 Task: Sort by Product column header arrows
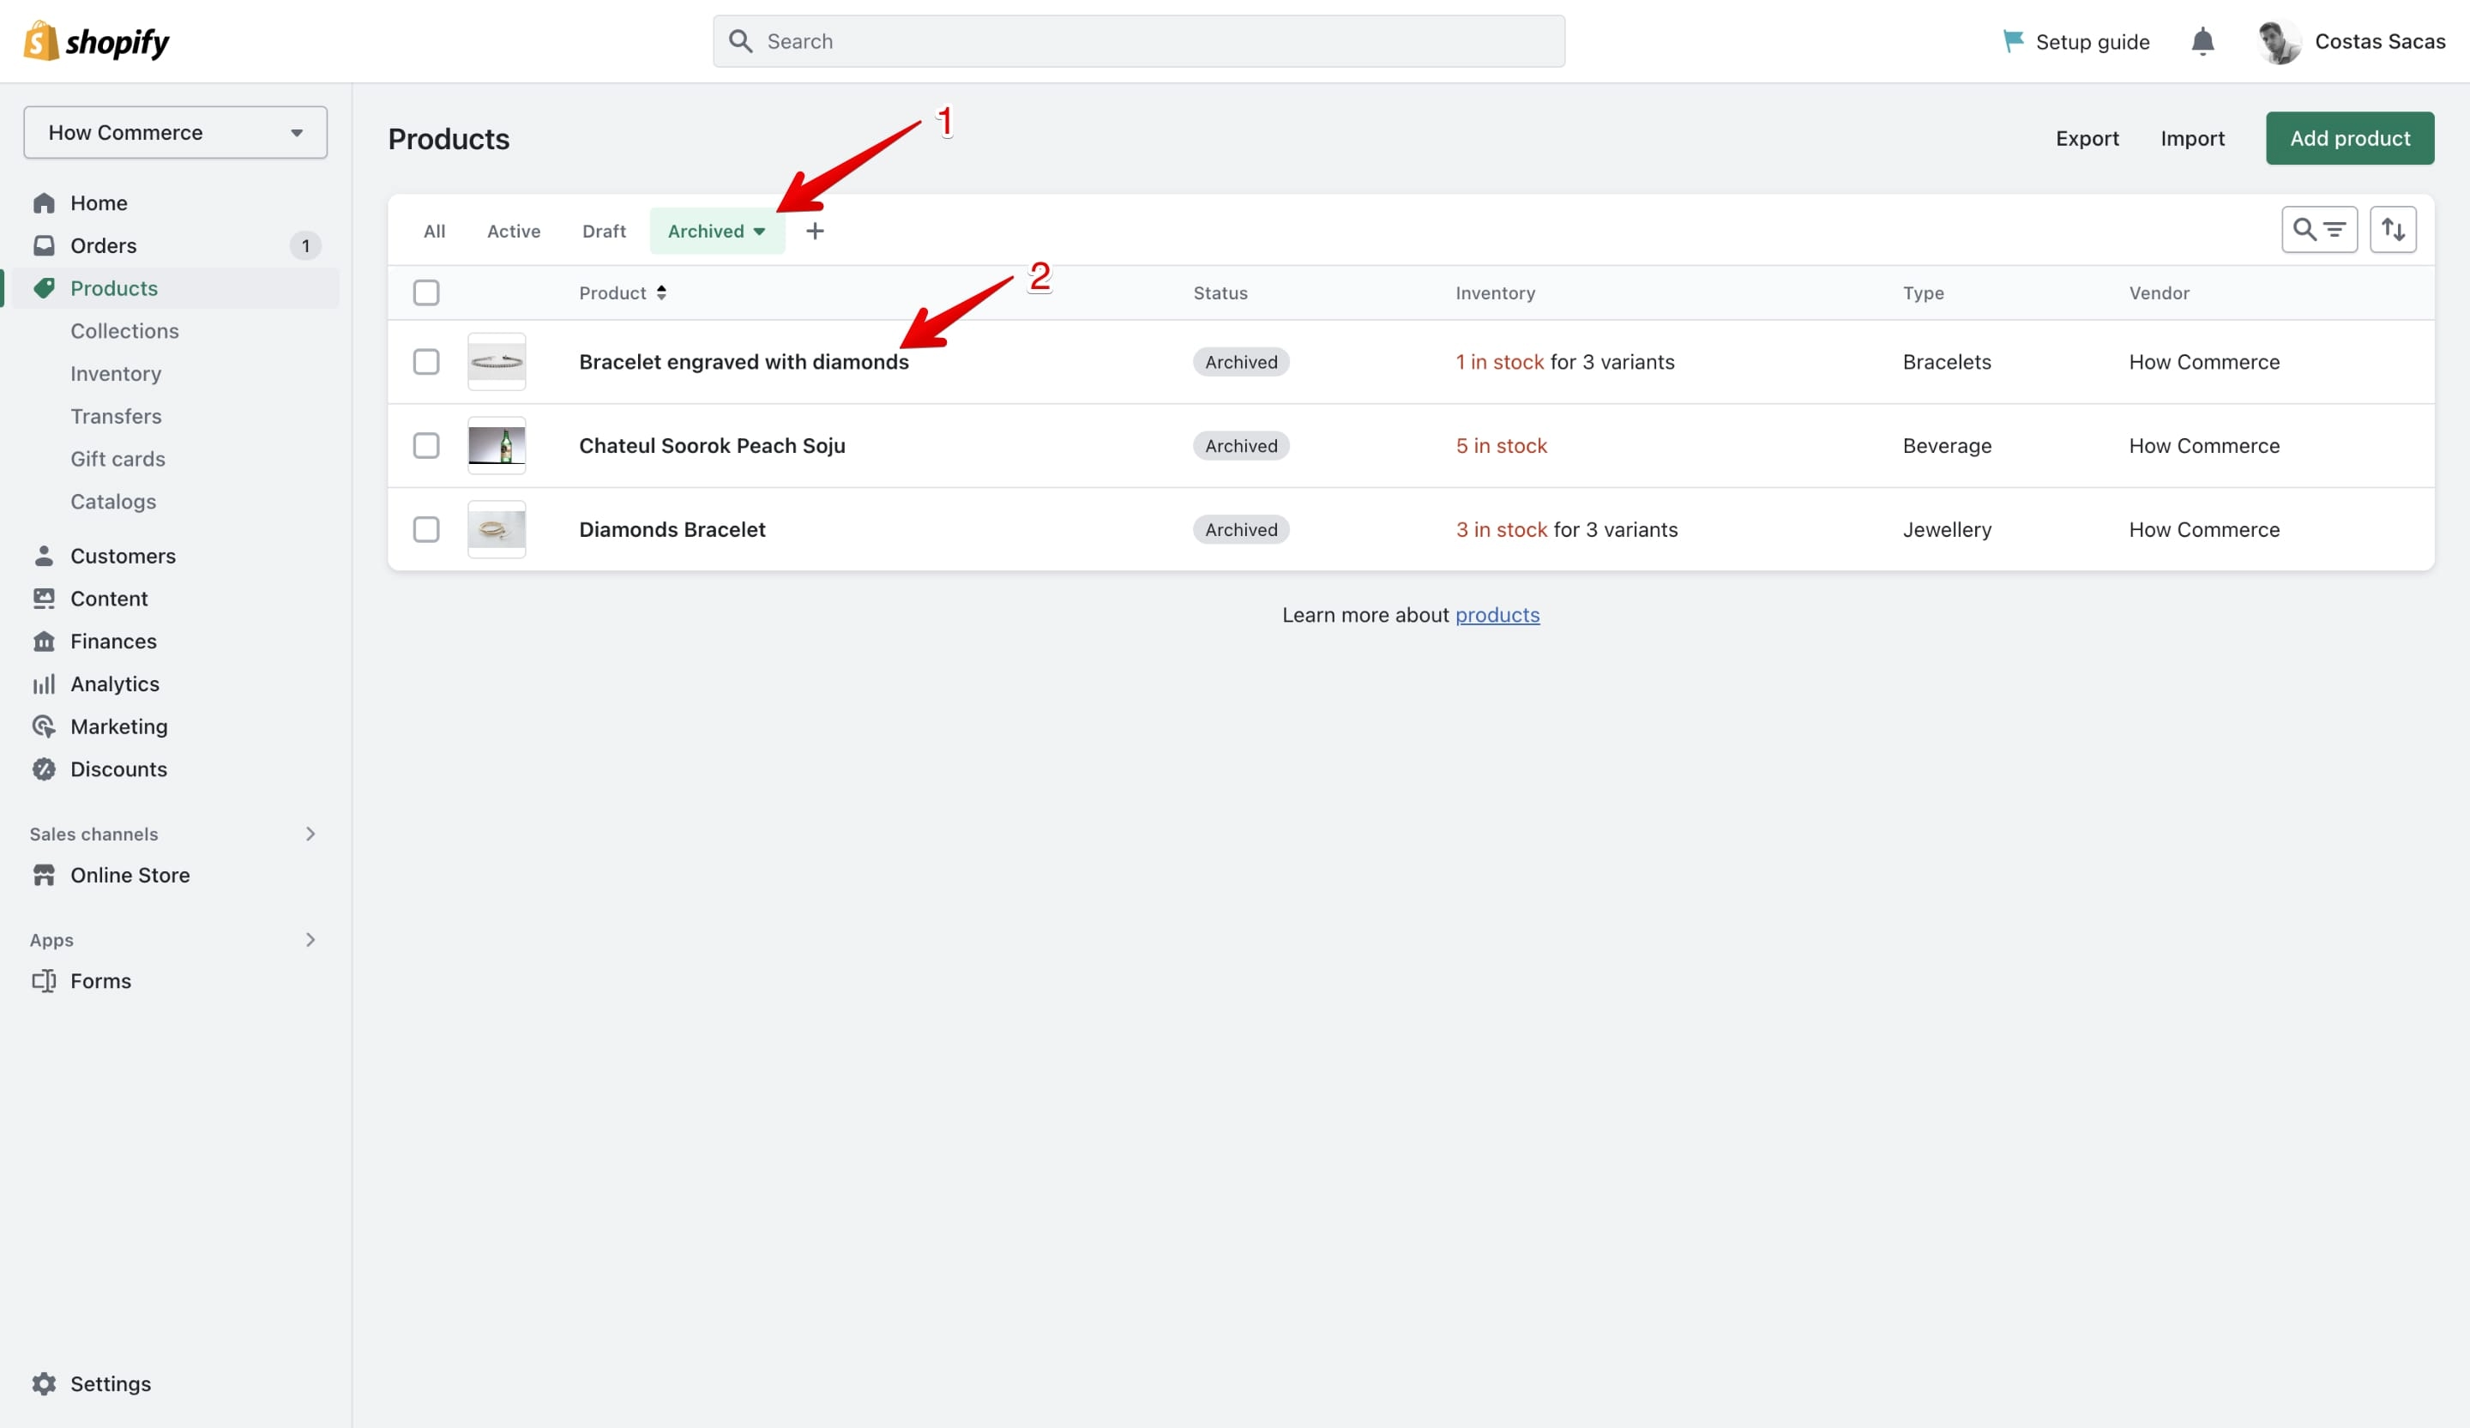661,293
